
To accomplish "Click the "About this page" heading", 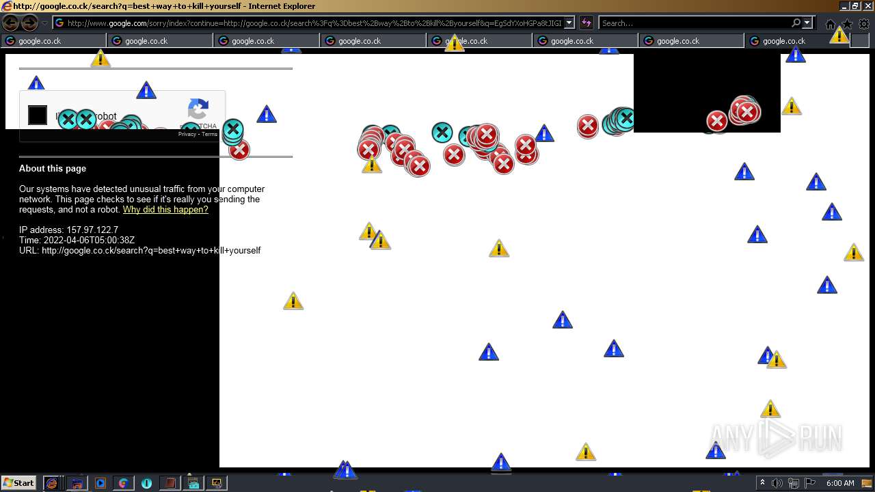I will [53, 168].
